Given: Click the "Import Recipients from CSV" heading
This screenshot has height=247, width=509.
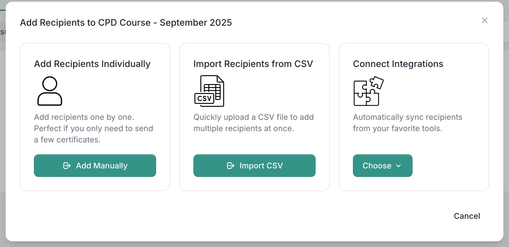Looking at the screenshot, I should (253, 64).
